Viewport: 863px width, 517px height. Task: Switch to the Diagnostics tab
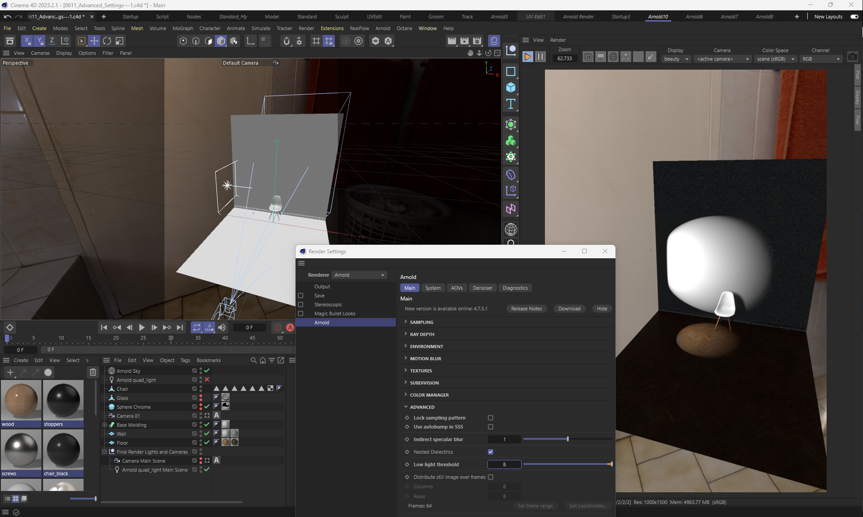click(515, 288)
